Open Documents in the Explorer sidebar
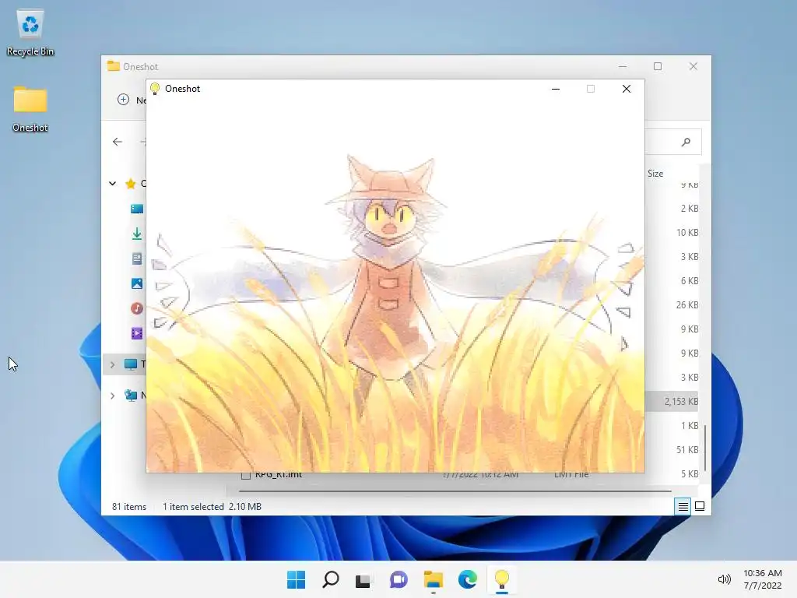 tap(137, 259)
